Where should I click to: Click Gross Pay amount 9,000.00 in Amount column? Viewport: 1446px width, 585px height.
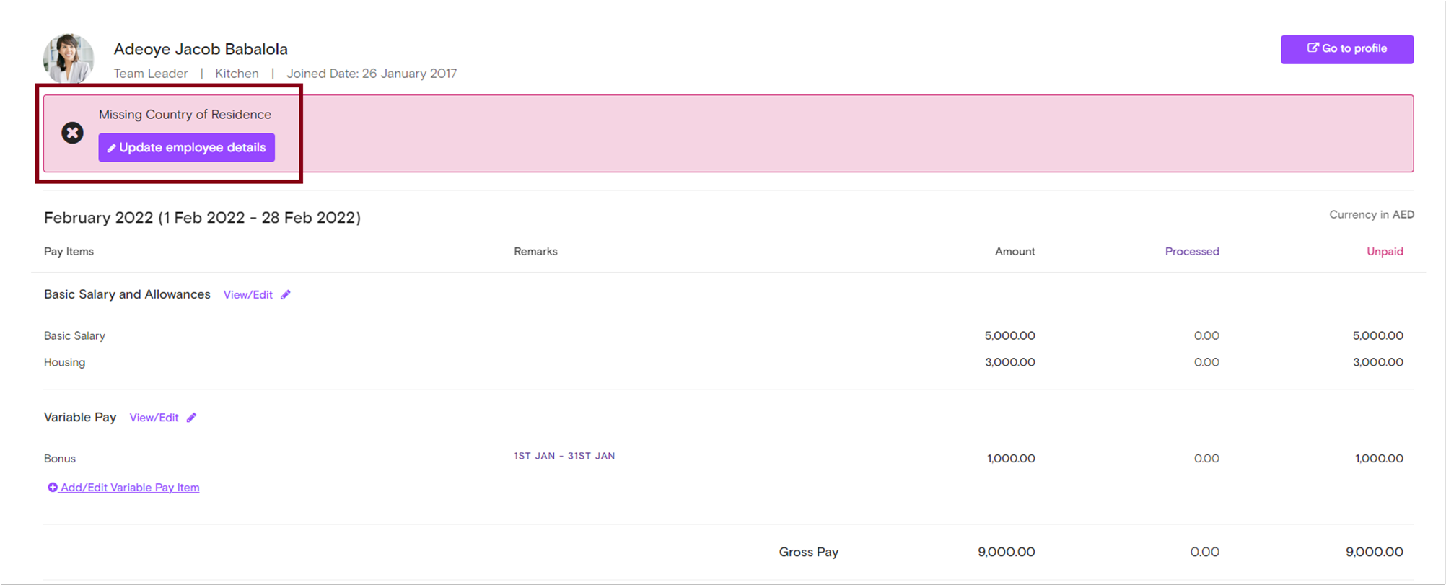[1006, 552]
